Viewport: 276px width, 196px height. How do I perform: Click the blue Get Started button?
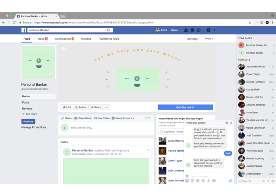(x=185, y=107)
